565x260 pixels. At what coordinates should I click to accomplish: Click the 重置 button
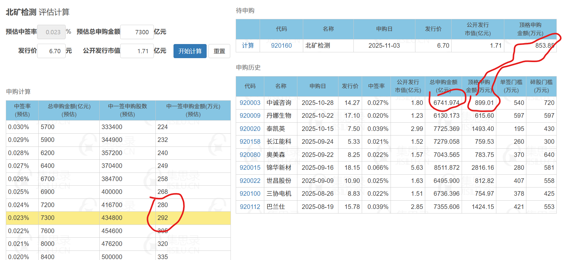(219, 51)
